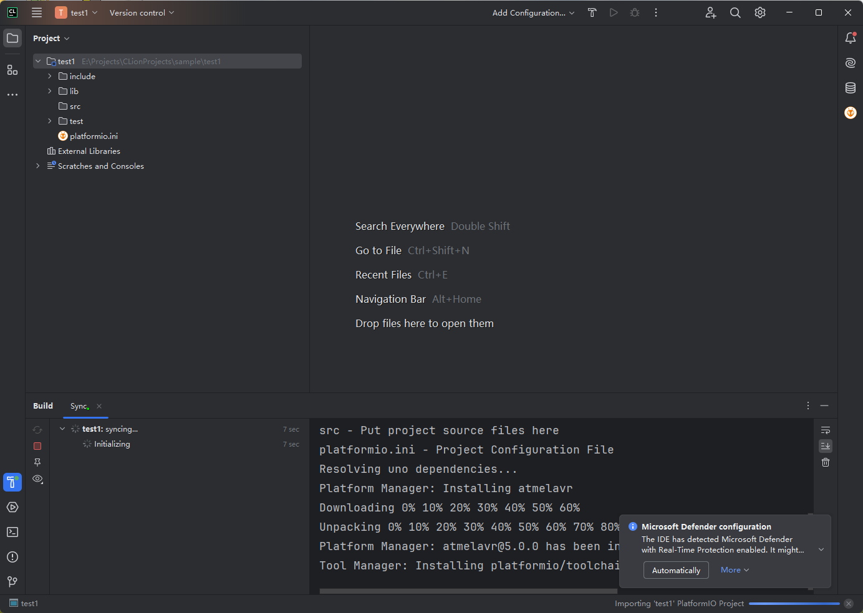Collapse the test1 project root node
This screenshot has height=613, width=863.
pyautogui.click(x=38, y=61)
